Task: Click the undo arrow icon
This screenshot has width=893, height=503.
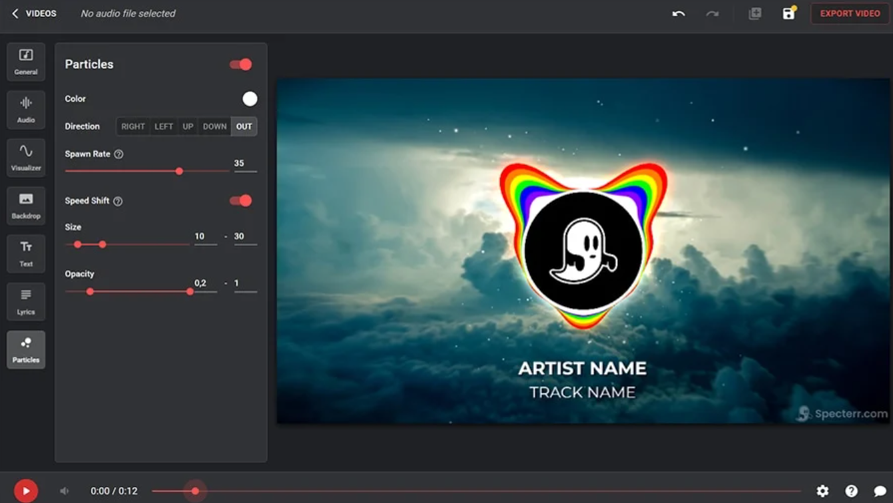Action: 679,13
